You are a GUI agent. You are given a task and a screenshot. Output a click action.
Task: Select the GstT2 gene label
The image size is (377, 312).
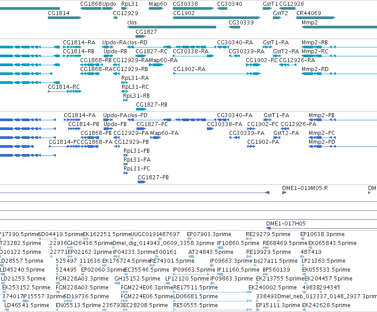[280, 13]
